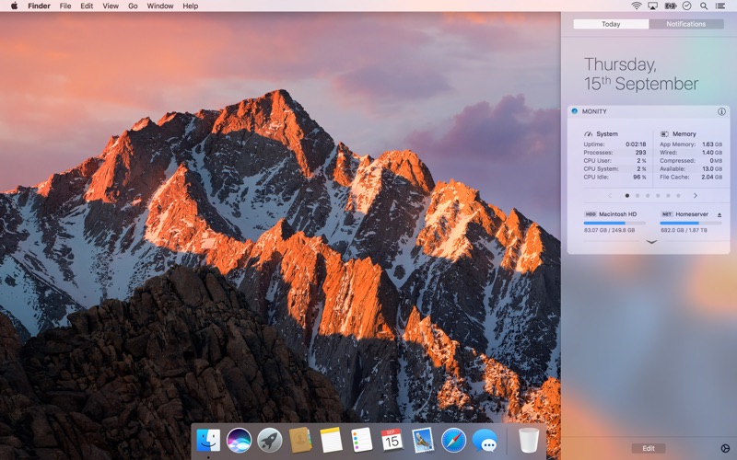Viewport: 737px width, 460px height.
Task: Open the Trash in the Dock
Action: pos(528,440)
